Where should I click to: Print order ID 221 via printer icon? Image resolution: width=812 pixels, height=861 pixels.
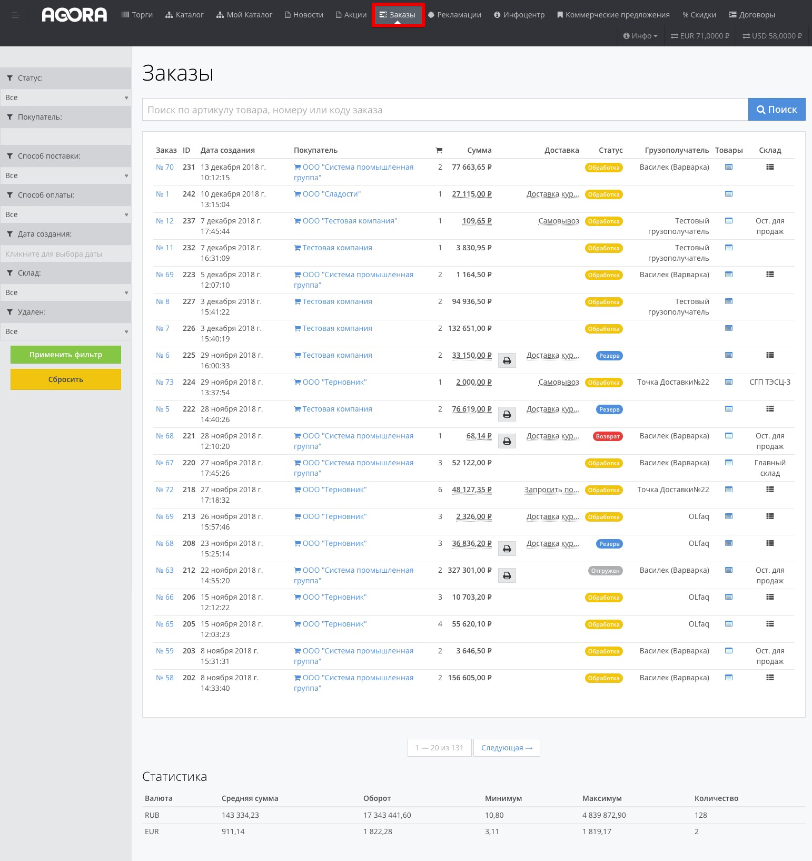[x=507, y=441]
